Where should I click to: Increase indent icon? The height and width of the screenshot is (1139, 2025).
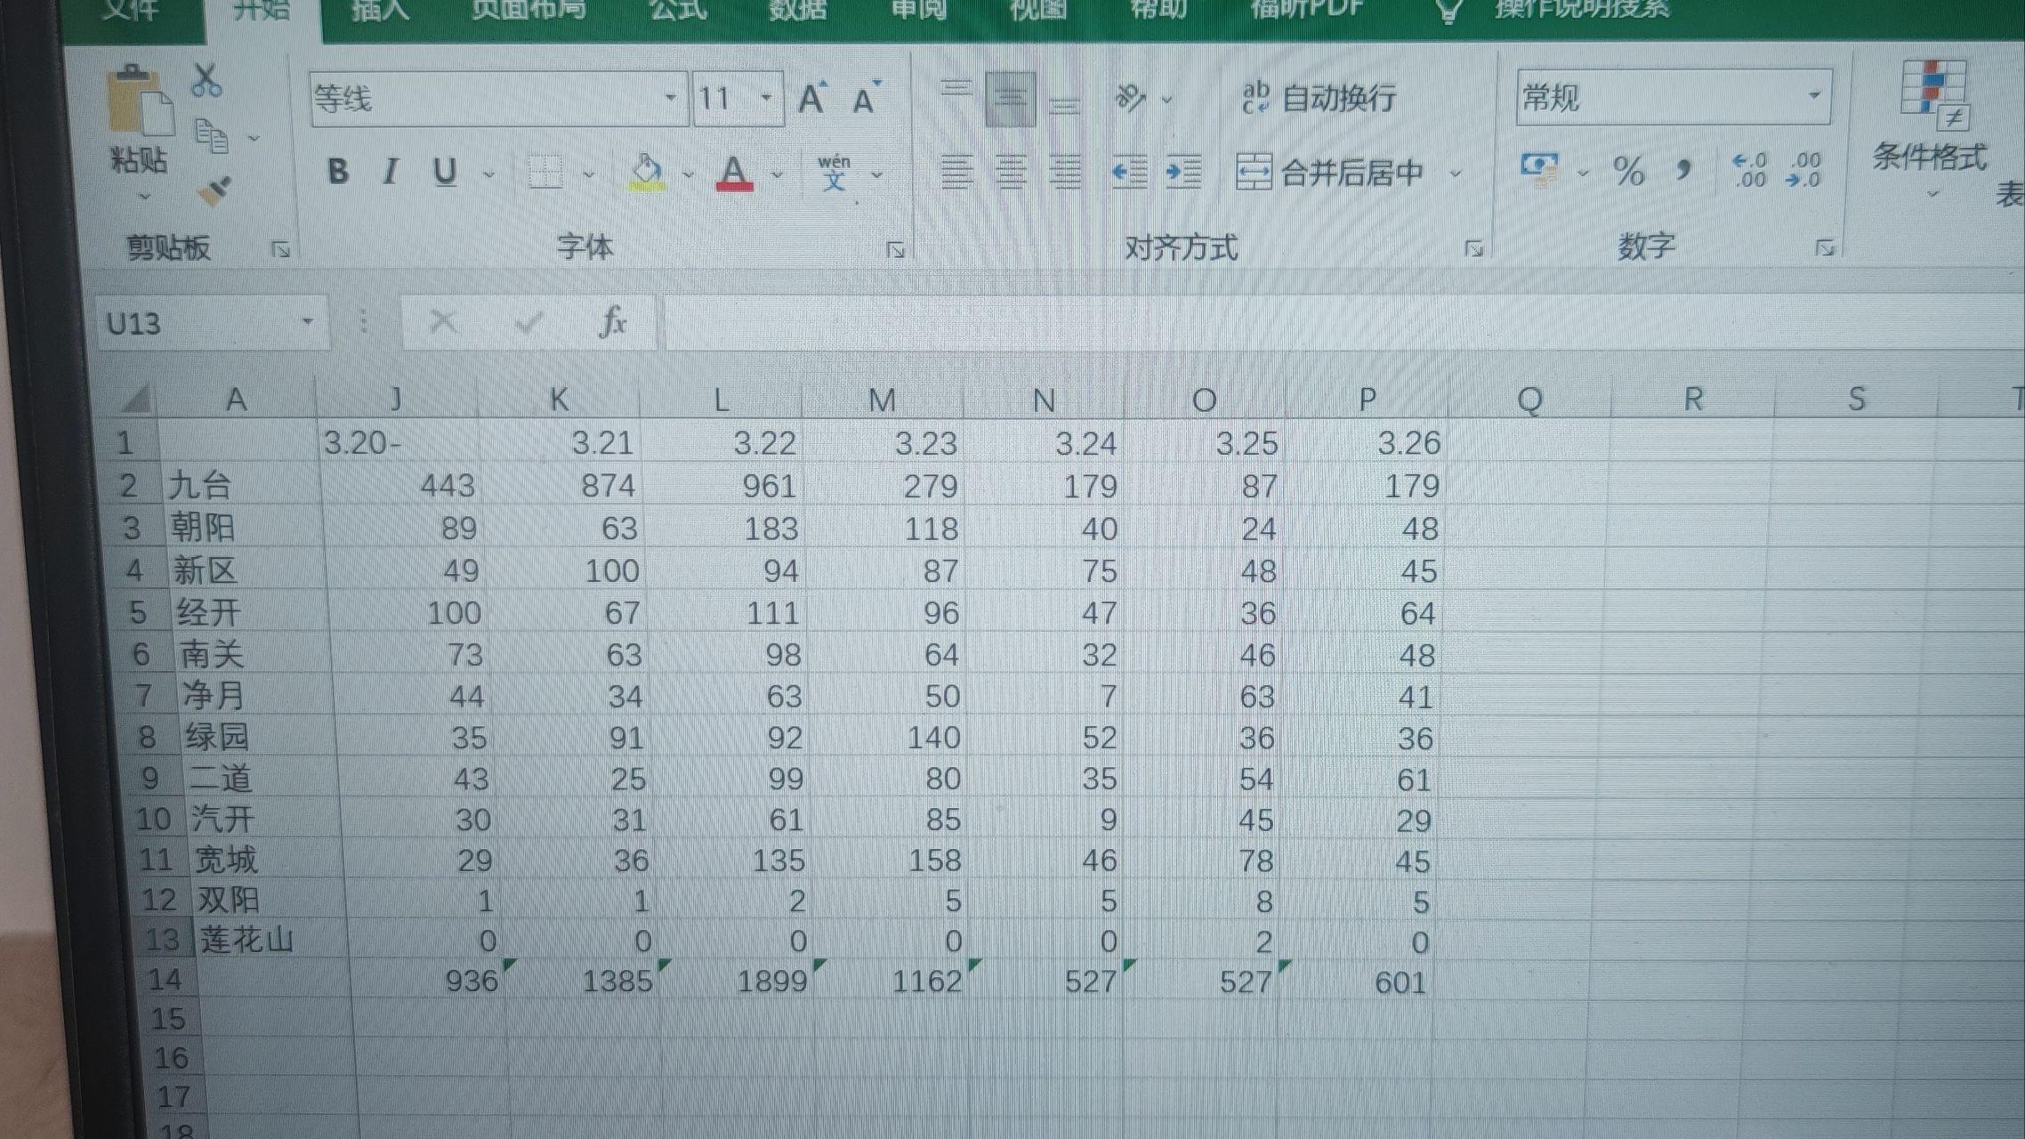coord(1184,172)
